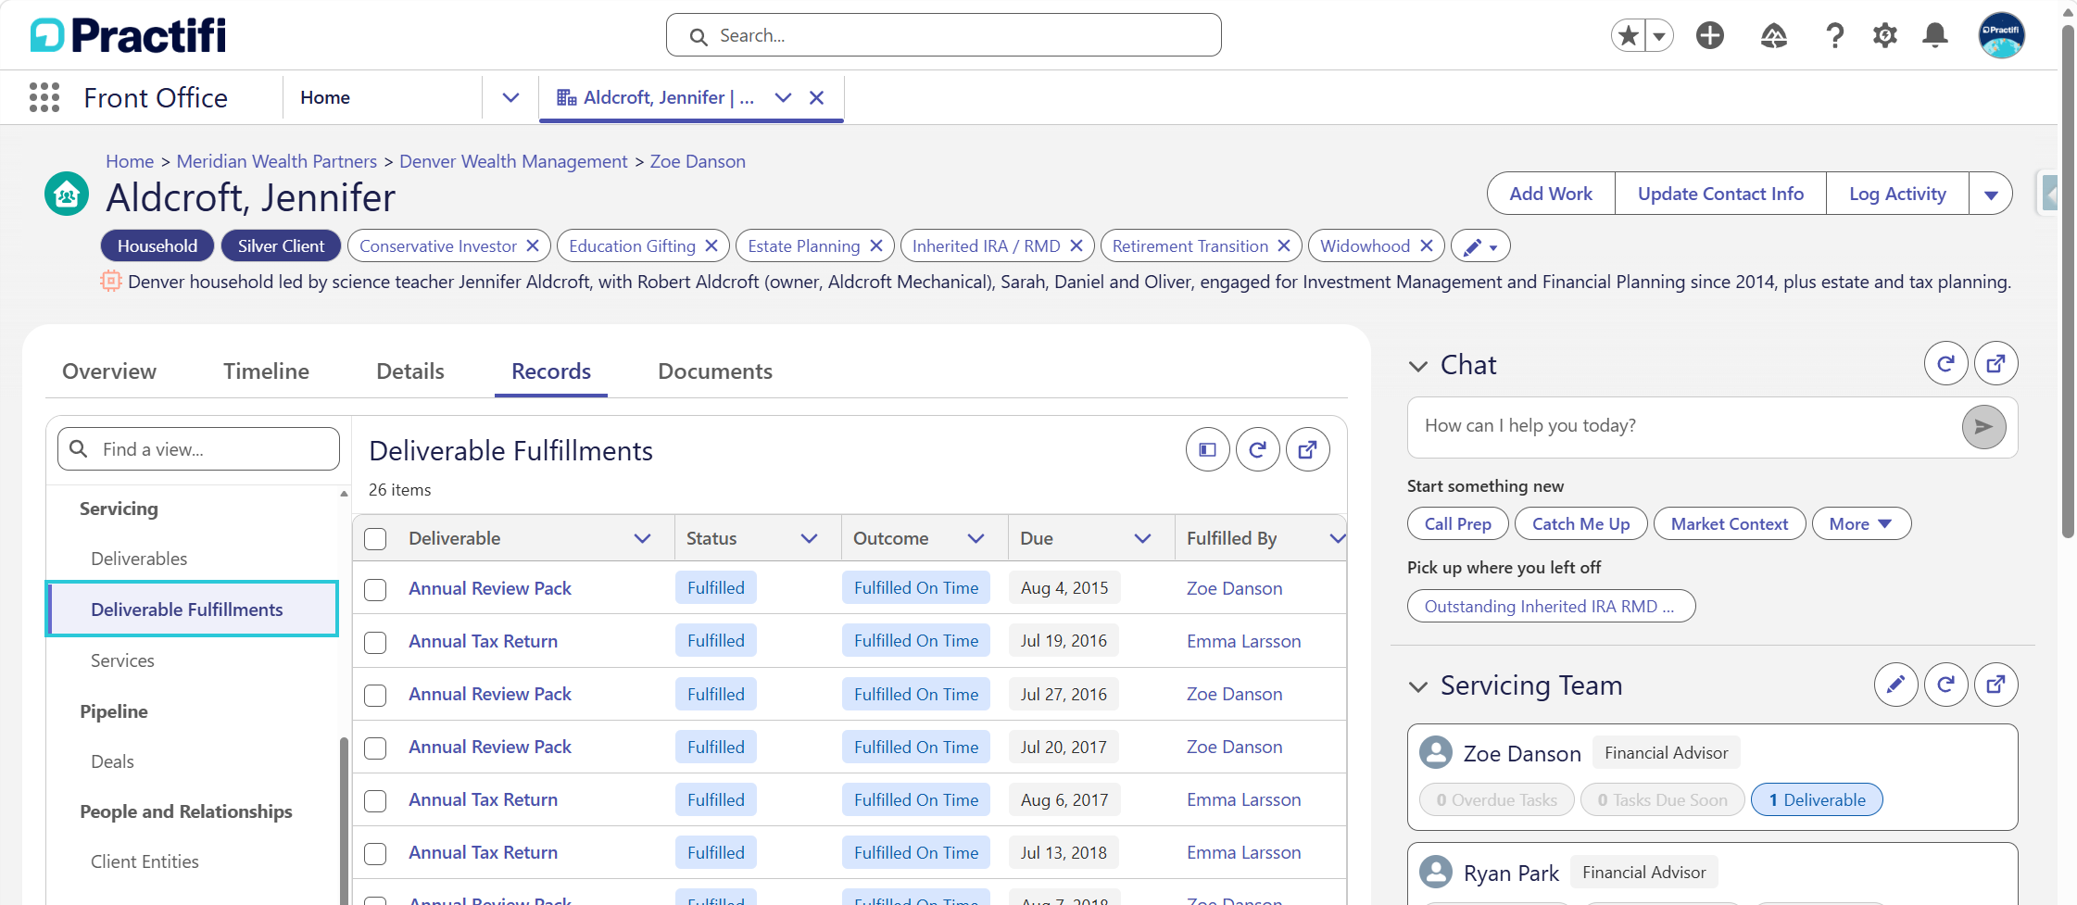Send the chat message
Viewport: 2077px width, 905px height.
coord(1983,426)
